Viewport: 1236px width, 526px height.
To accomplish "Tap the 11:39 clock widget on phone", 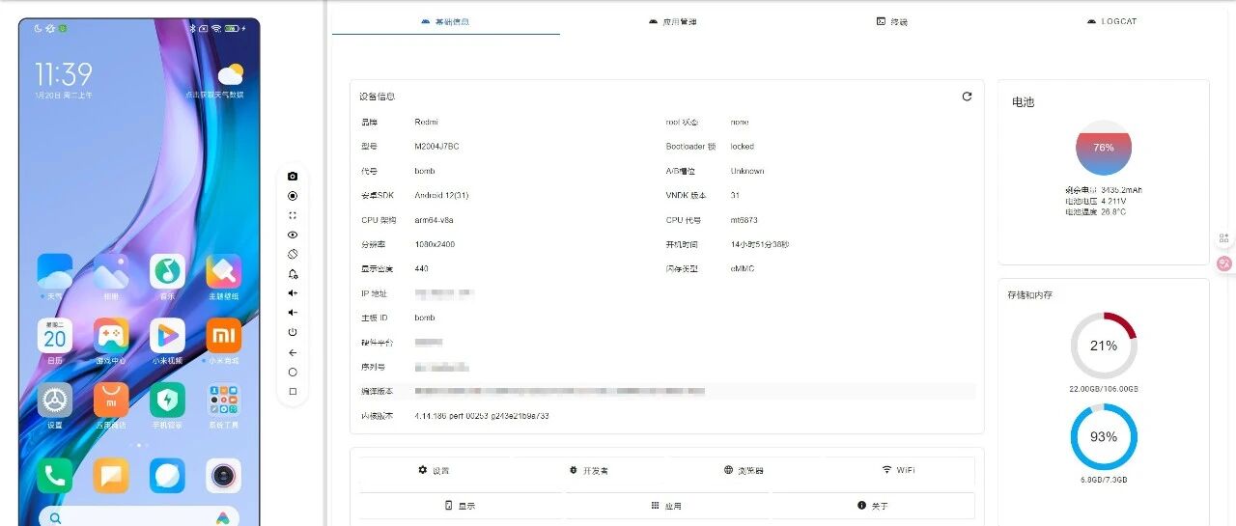I will tap(64, 78).
